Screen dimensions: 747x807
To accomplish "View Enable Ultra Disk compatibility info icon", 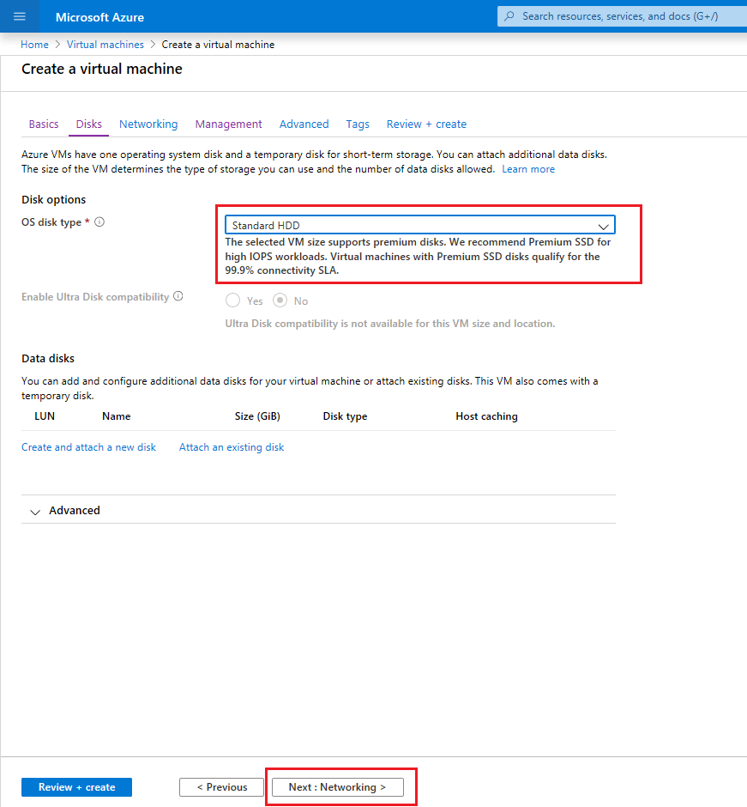I will pos(178,295).
